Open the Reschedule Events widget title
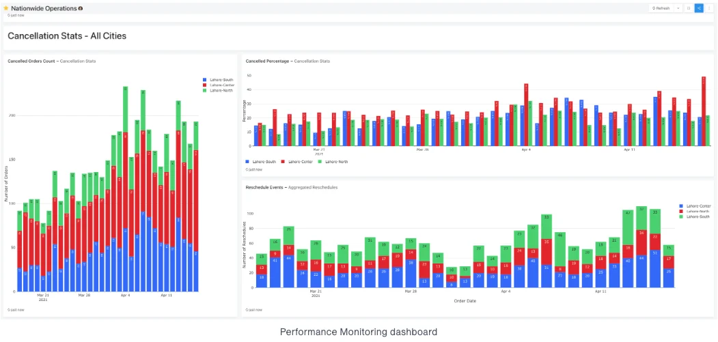The image size is (718, 342). click(x=264, y=187)
